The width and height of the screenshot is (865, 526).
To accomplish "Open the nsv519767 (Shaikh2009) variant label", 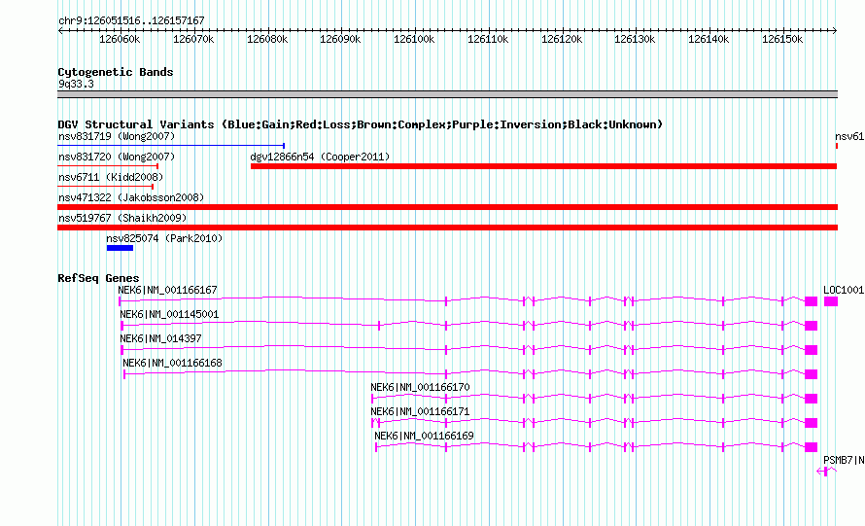I will pos(122,218).
